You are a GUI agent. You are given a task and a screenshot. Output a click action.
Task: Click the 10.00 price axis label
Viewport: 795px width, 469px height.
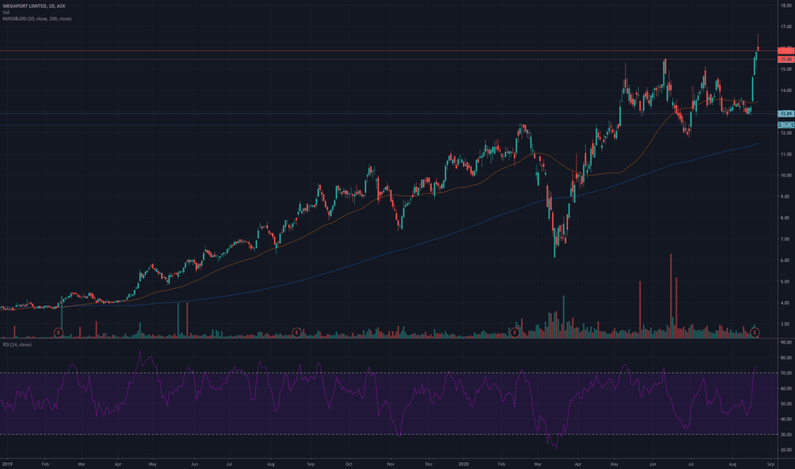point(786,176)
